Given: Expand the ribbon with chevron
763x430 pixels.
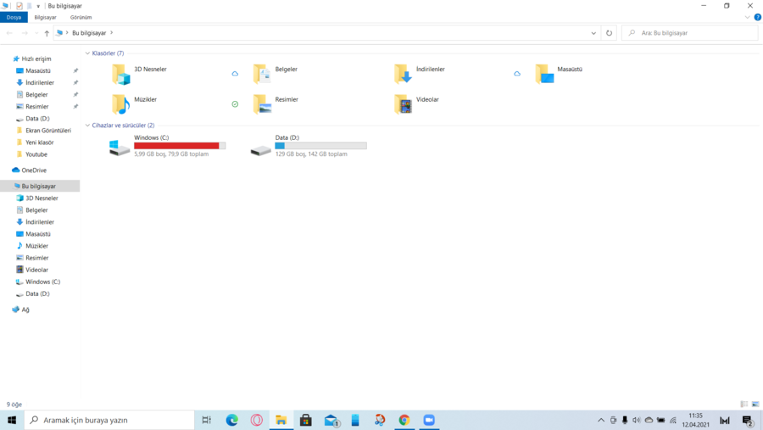Looking at the screenshot, I should coord(748,17).
